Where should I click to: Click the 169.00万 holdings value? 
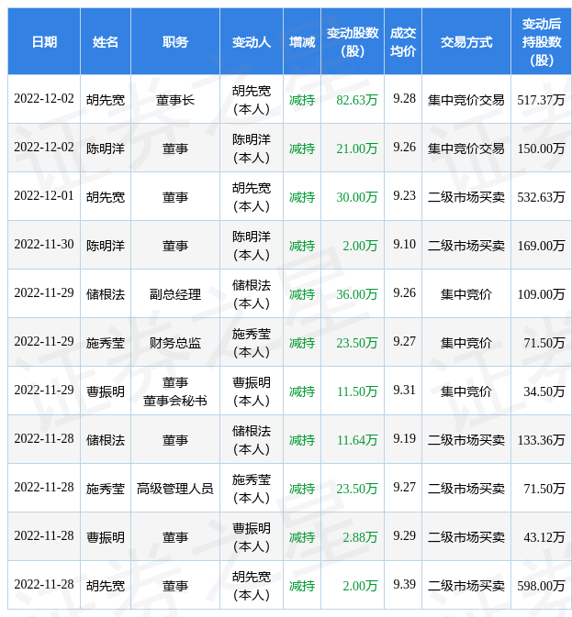click(x=542, y=246)
